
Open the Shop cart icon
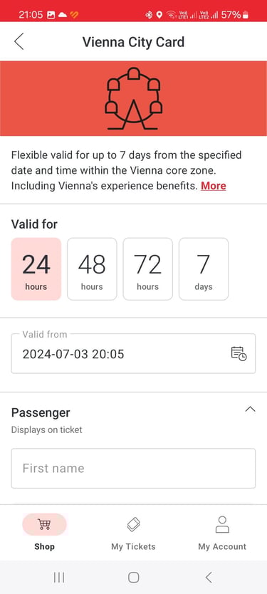click(x=44, y=524)
